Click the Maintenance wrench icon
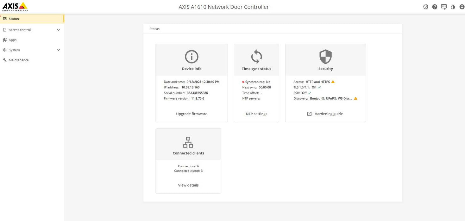 tap(5, 60)
